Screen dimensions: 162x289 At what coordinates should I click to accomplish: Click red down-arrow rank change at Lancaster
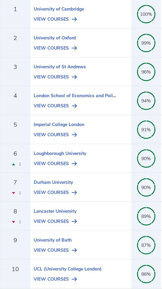(x=13, y=222)
